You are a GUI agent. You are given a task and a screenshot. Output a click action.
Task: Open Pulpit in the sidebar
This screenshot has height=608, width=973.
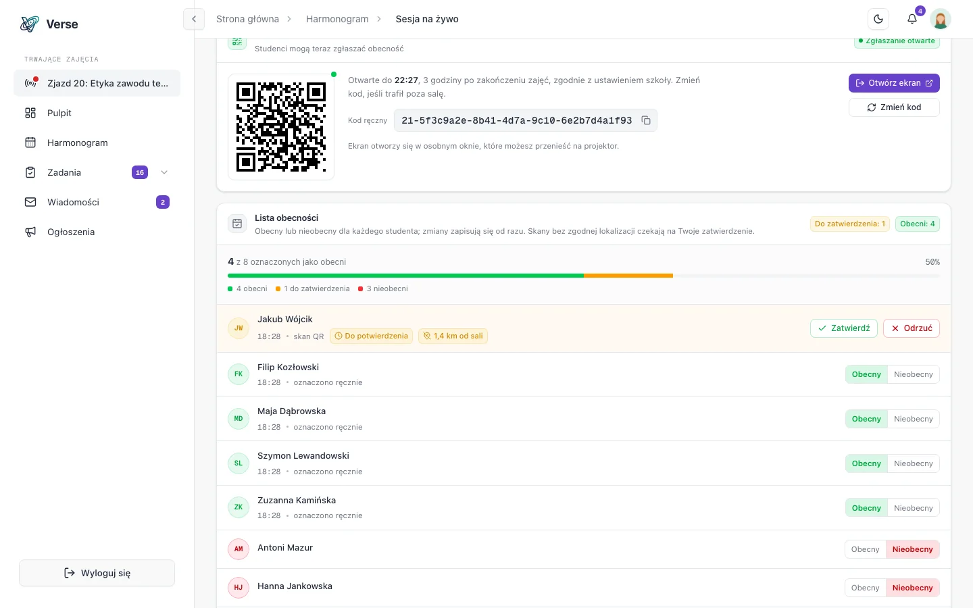pyautogui.click(x=97, y=113)
